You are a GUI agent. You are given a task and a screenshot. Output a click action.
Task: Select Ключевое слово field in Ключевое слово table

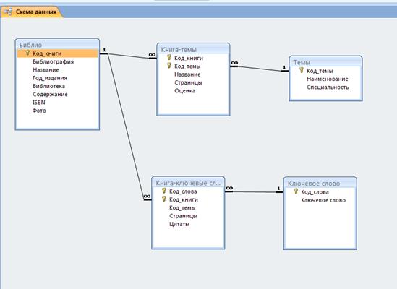(323, 200)
